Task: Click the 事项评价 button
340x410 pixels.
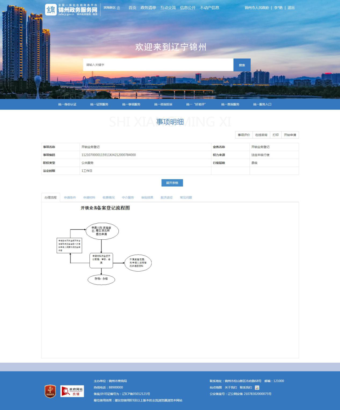Action: coord(244,135)
